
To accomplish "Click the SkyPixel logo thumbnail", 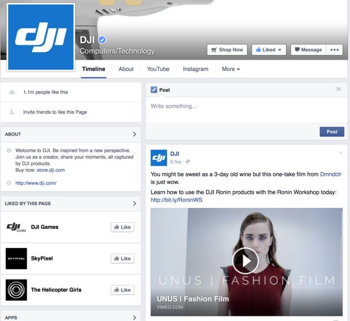I will [x=16, y=258].
